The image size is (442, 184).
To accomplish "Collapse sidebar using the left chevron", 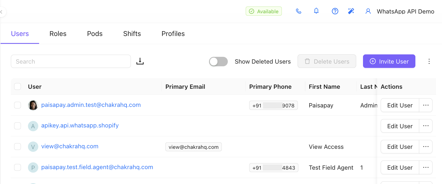I will click(1, 12).
